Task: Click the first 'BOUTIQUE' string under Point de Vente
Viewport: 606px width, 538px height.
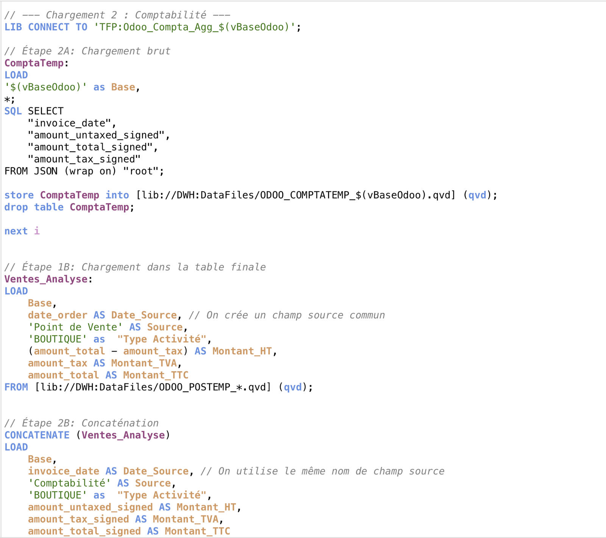Action: click(58, 339)
